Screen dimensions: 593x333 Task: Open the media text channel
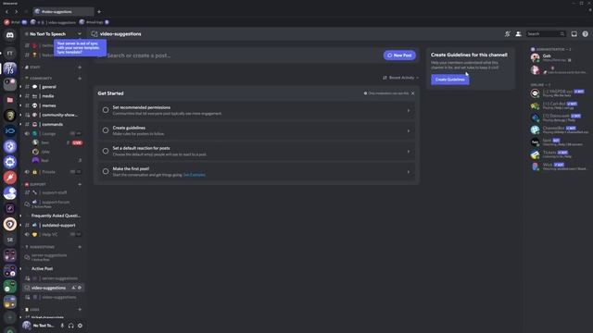53,96
